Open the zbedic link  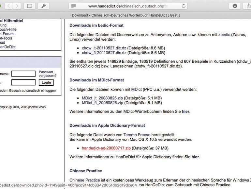(x=224, y=35)
